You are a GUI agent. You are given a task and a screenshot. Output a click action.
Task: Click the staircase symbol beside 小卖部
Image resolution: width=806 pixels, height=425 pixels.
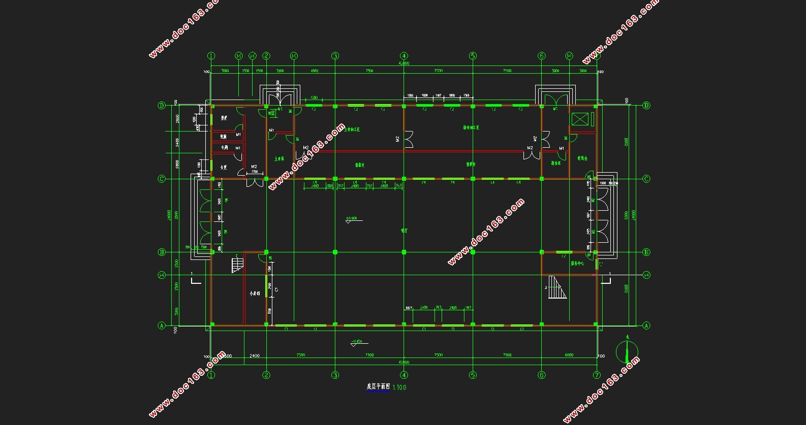[x=238, y=265]
